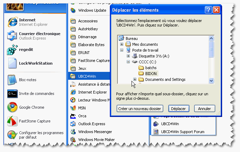This screenshot has width=240, height=152.
Task: Click the Windows Update globe icon
Action: coord(73,10)
